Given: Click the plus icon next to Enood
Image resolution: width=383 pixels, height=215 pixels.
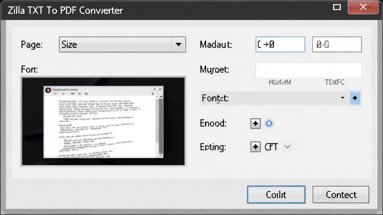Looking at the screenshot, I should [x=255, y=123].
